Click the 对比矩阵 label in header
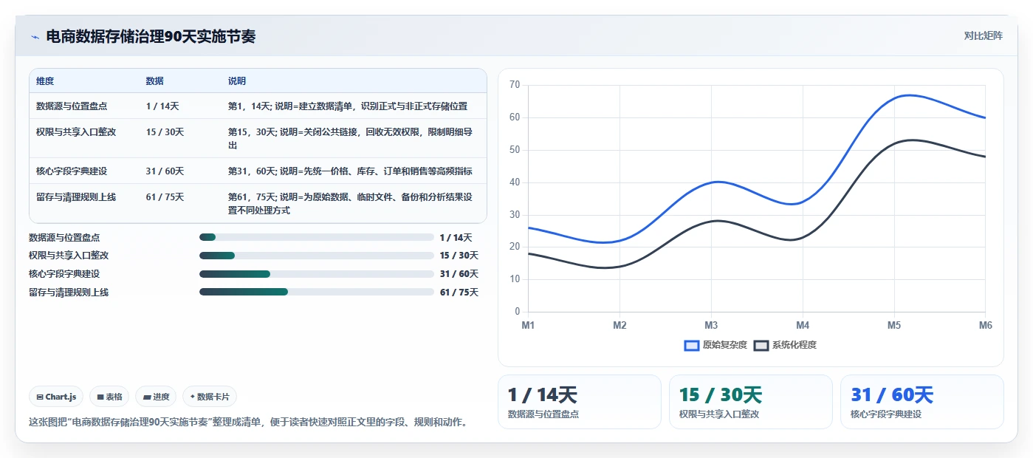 pos(983,35)
